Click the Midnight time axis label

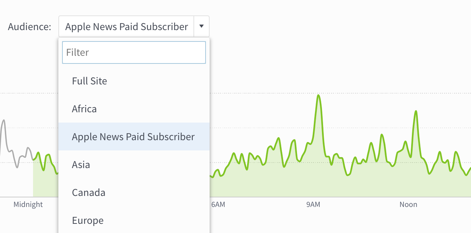pos(28,205)
